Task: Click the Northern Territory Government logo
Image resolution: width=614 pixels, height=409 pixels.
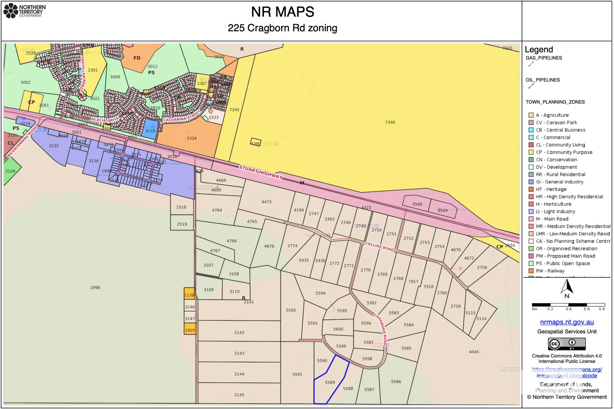Action: 25,11
